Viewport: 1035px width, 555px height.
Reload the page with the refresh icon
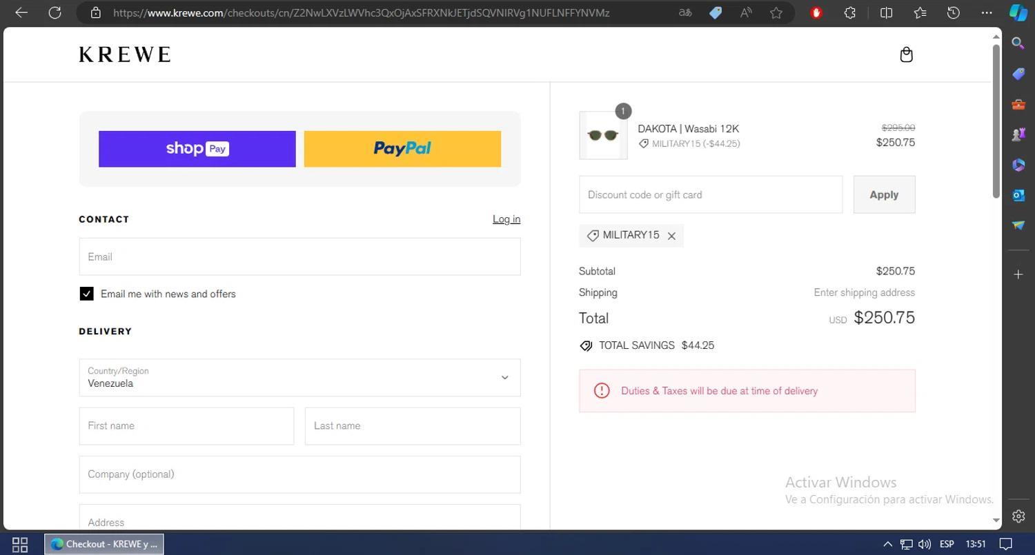55,12
